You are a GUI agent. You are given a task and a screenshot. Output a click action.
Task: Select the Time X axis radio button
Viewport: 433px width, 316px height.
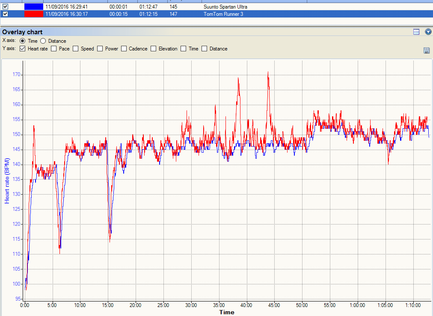[23, 41]
